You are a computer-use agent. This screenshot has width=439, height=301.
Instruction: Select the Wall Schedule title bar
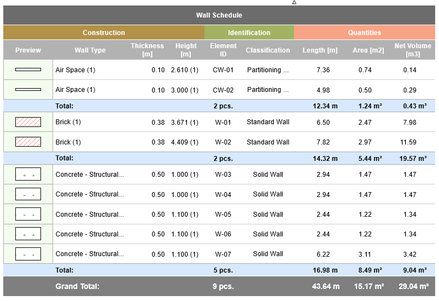[x=219, y=15]
